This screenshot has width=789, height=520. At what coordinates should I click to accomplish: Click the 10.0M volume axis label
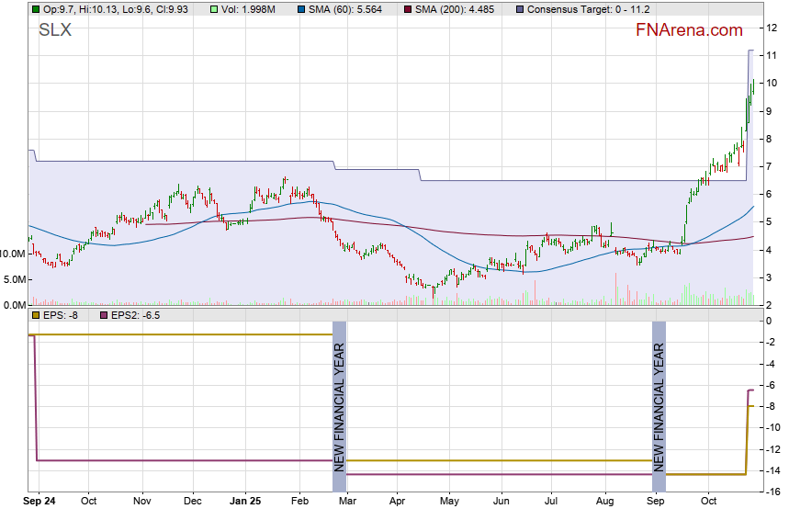tap(13, 254)
